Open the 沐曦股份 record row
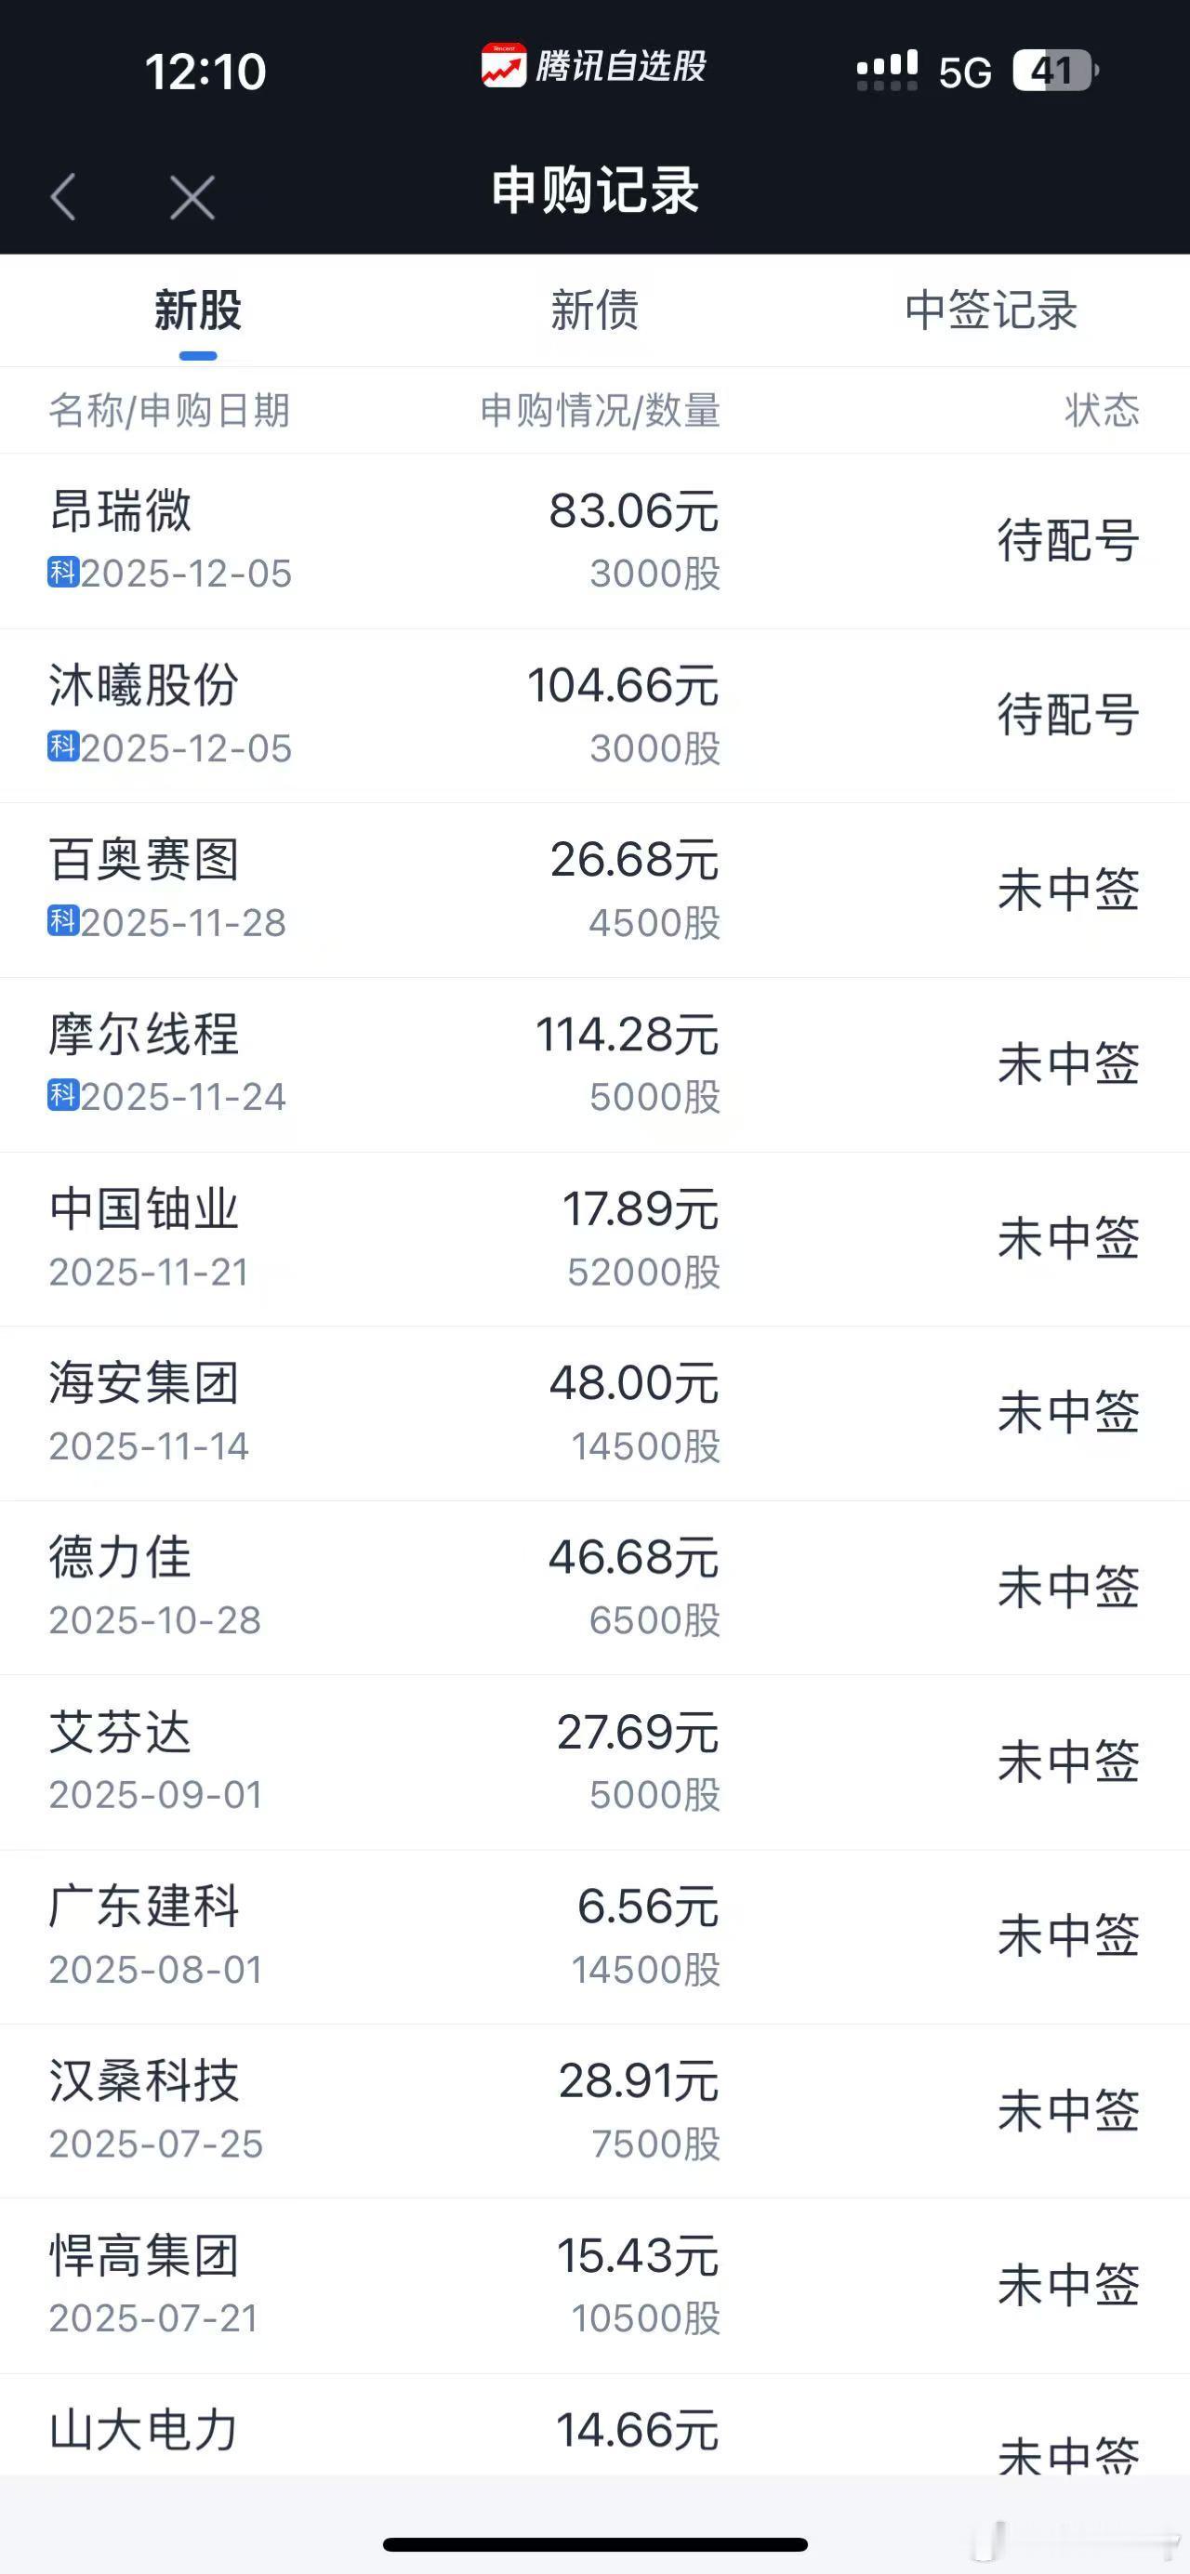This screenshot has height=2574, width=1190. tap(594, 716)
